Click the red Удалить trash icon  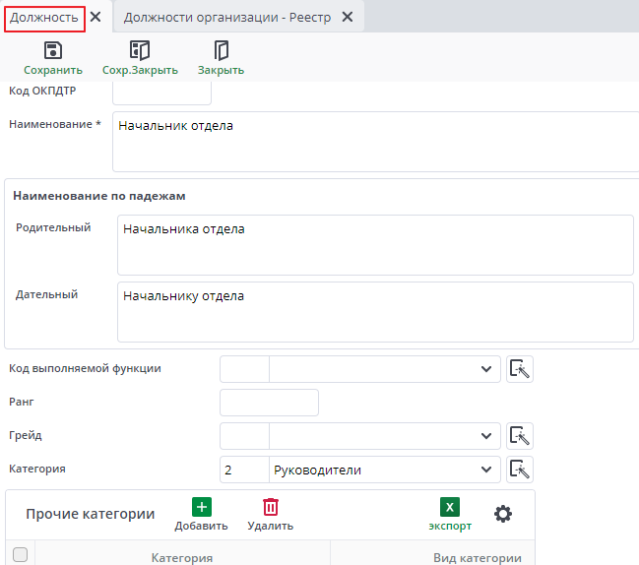270,508
